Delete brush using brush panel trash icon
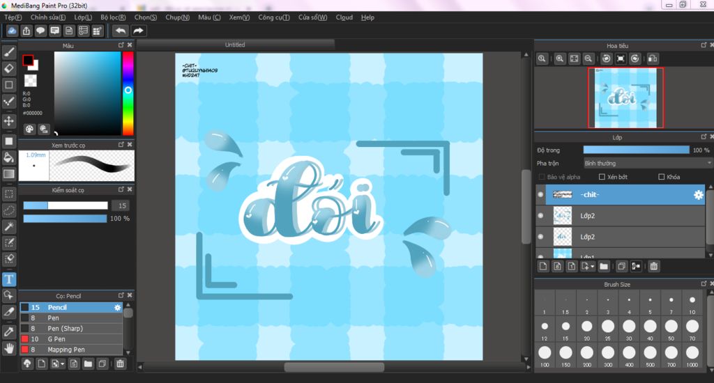Screen dimensions: 714x383 pyautogui.click(x=120, y=364)
